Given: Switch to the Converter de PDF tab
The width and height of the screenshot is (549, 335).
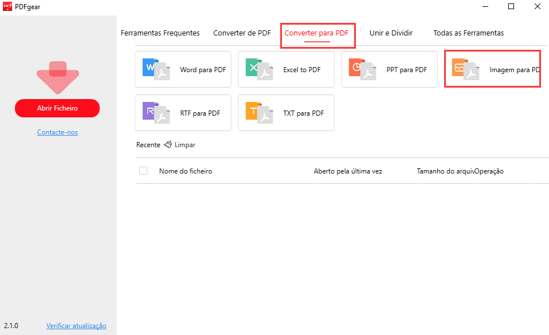Looking at the screenshot, I should (242, 33).
